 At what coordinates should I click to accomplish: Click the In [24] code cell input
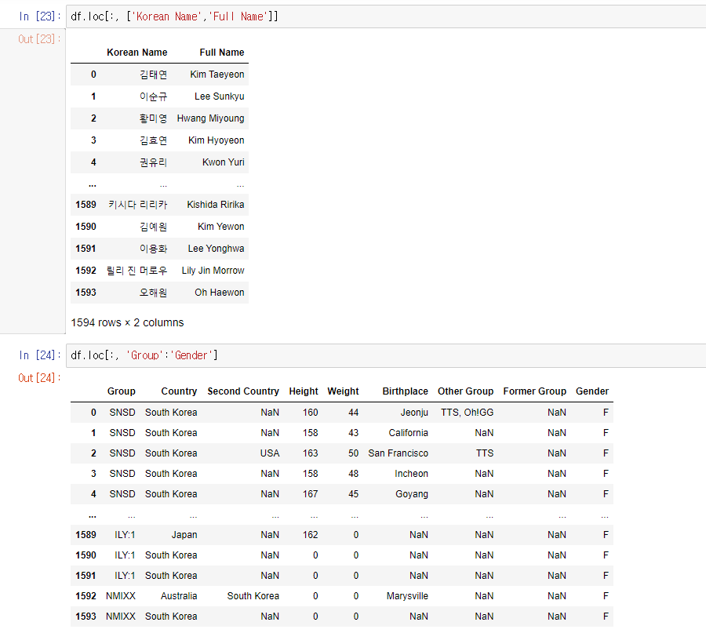point(386,355)
